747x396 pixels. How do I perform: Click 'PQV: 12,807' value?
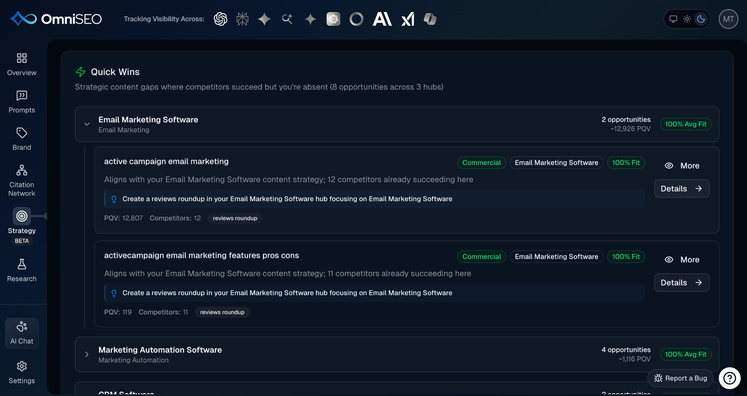[x=124, y=218]
